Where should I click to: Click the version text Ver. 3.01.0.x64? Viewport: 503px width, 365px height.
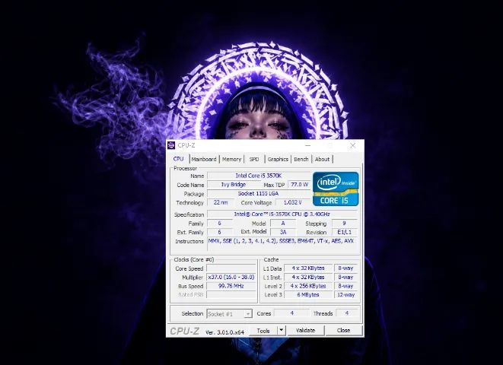pos(224,332)
